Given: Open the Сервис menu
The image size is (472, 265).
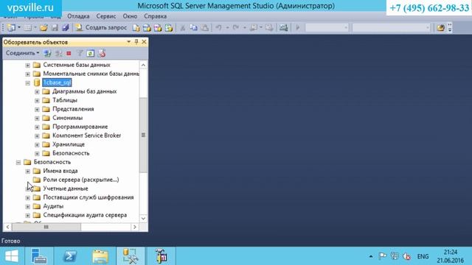Looking at the screenshot, I should (x=106, y=16).
